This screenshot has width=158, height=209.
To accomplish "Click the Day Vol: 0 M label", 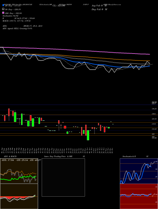I will coord(99,9).
